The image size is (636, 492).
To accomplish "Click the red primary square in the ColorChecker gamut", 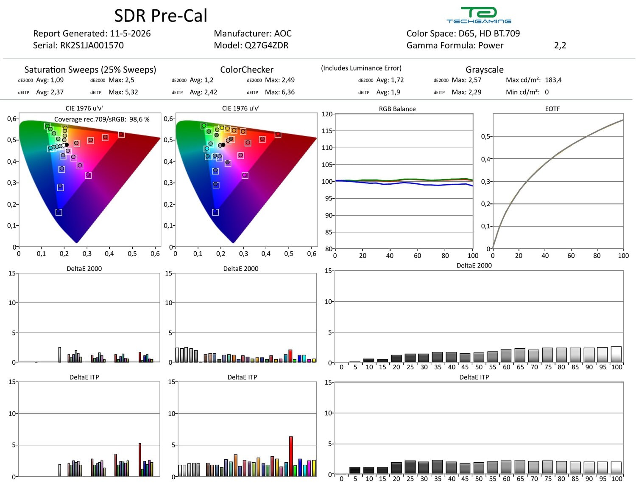I will [278, 135].
